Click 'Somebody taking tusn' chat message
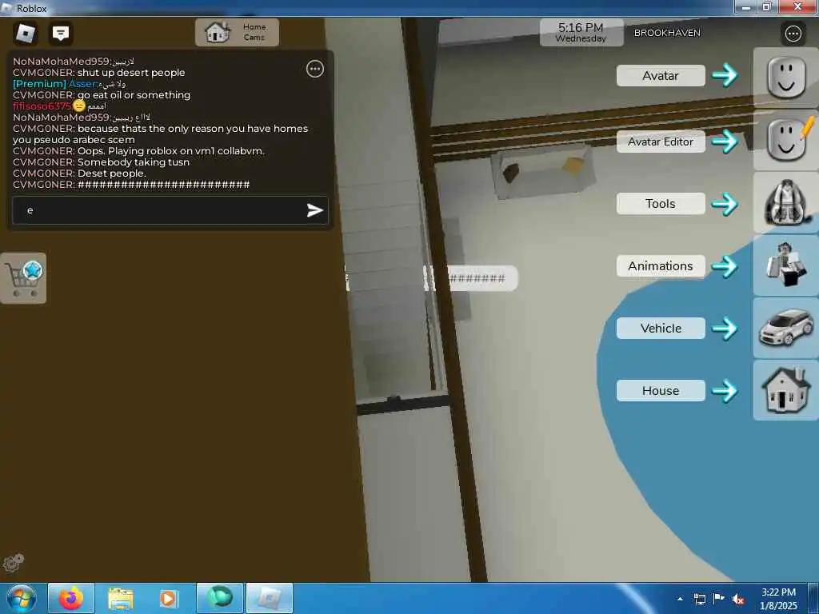Viewport: 819px width, 614px height. coord(134,162)
